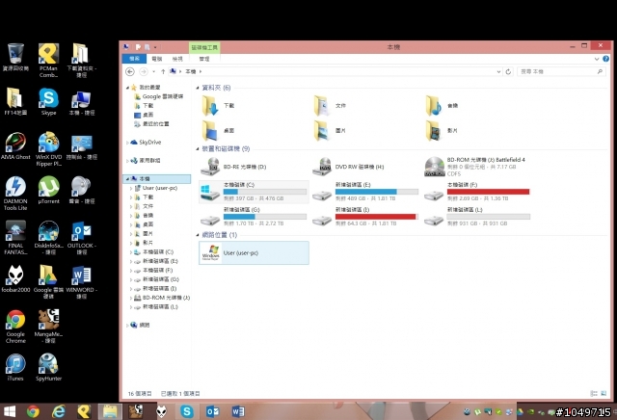Select the WINWORD shortcut on the desktop

click(81, 281)
